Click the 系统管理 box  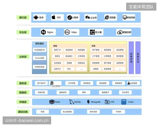(x=107, y=69)
